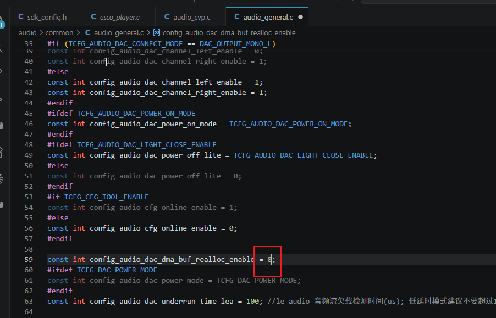Open the audio folder breadcrumb dropdown
Viewport: 496px width, 318px height.
[x=27, y=32]
